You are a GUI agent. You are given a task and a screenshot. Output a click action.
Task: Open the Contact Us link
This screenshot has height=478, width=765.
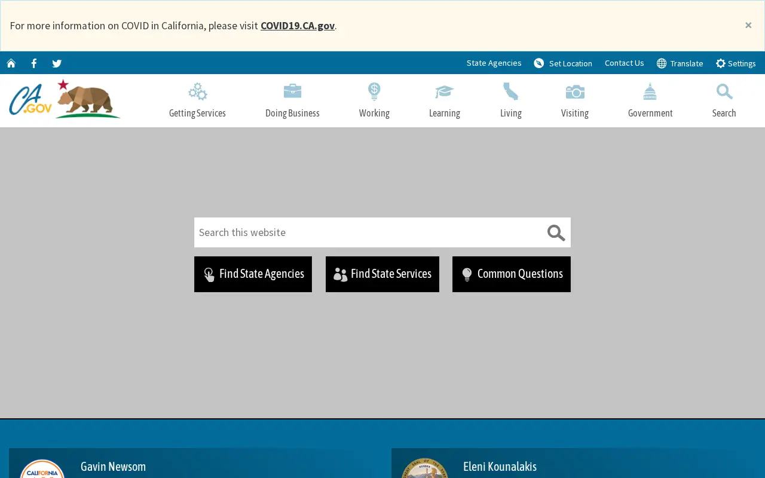625,63
